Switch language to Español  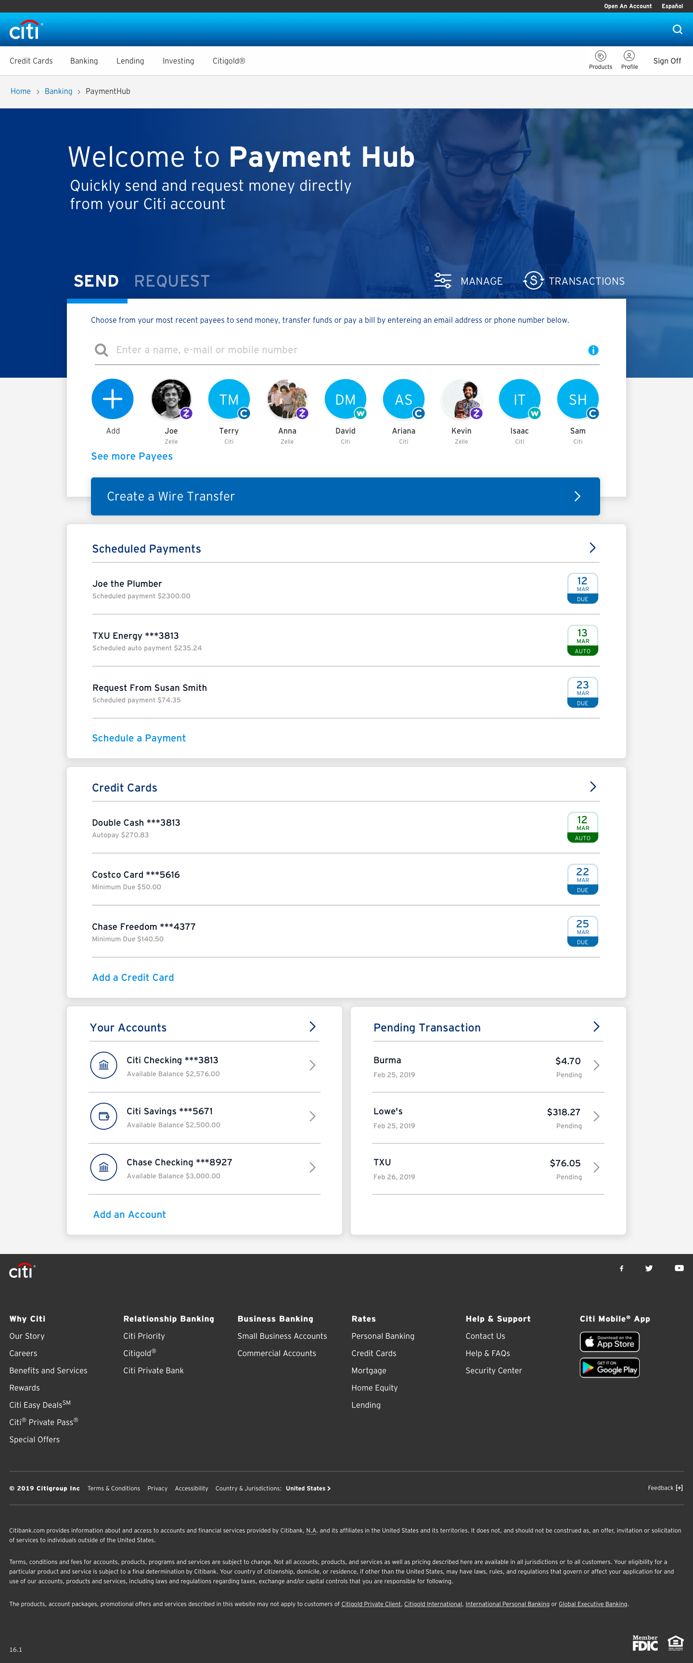(x=672, y=6)
